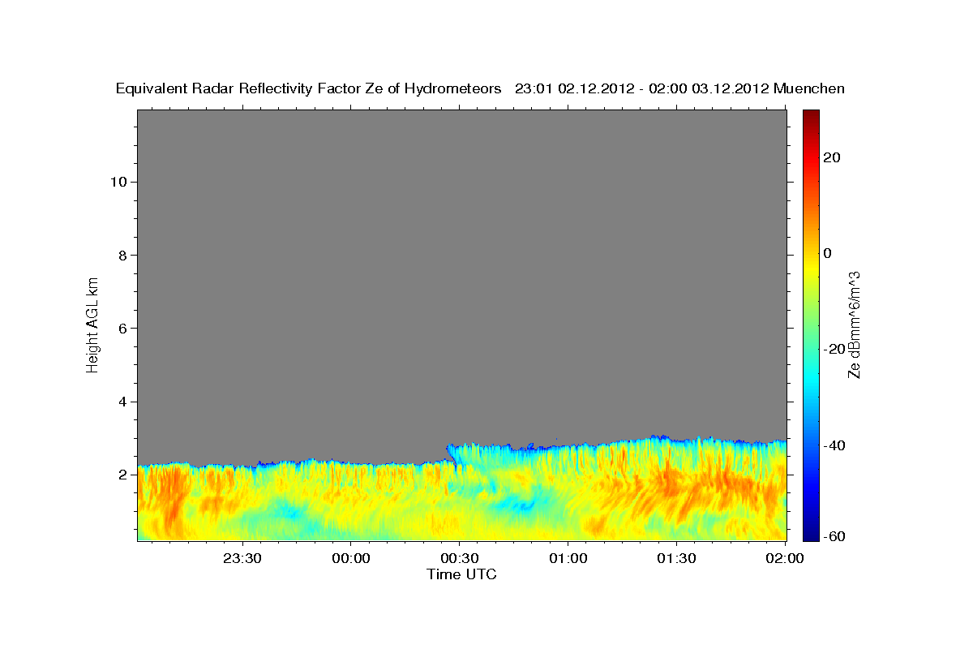Click the time tick label '00:30'

coord(459,558)
